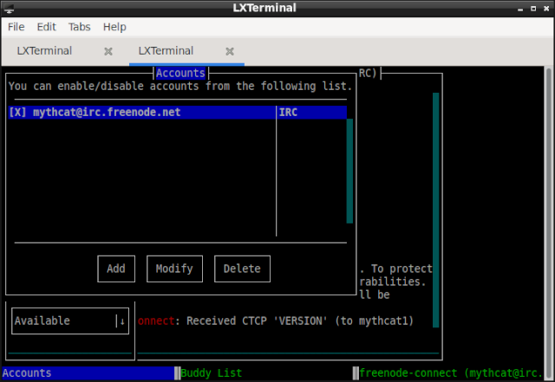Viewport: 555px width, 382px height.
Task: Click the status dropdown down arrow
Action: (122, 321)
